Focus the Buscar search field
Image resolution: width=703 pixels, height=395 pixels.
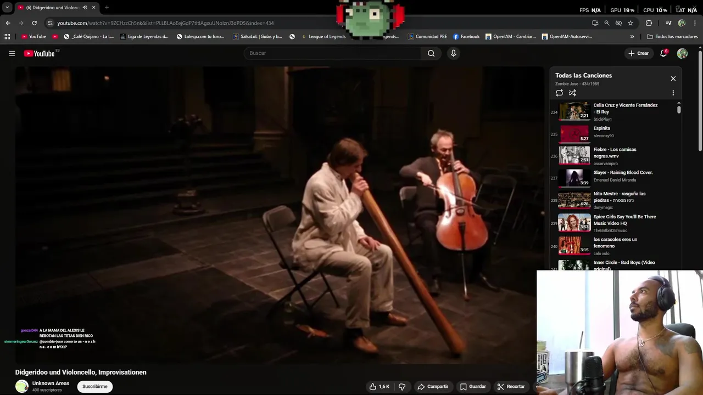(x=332, y=53)
